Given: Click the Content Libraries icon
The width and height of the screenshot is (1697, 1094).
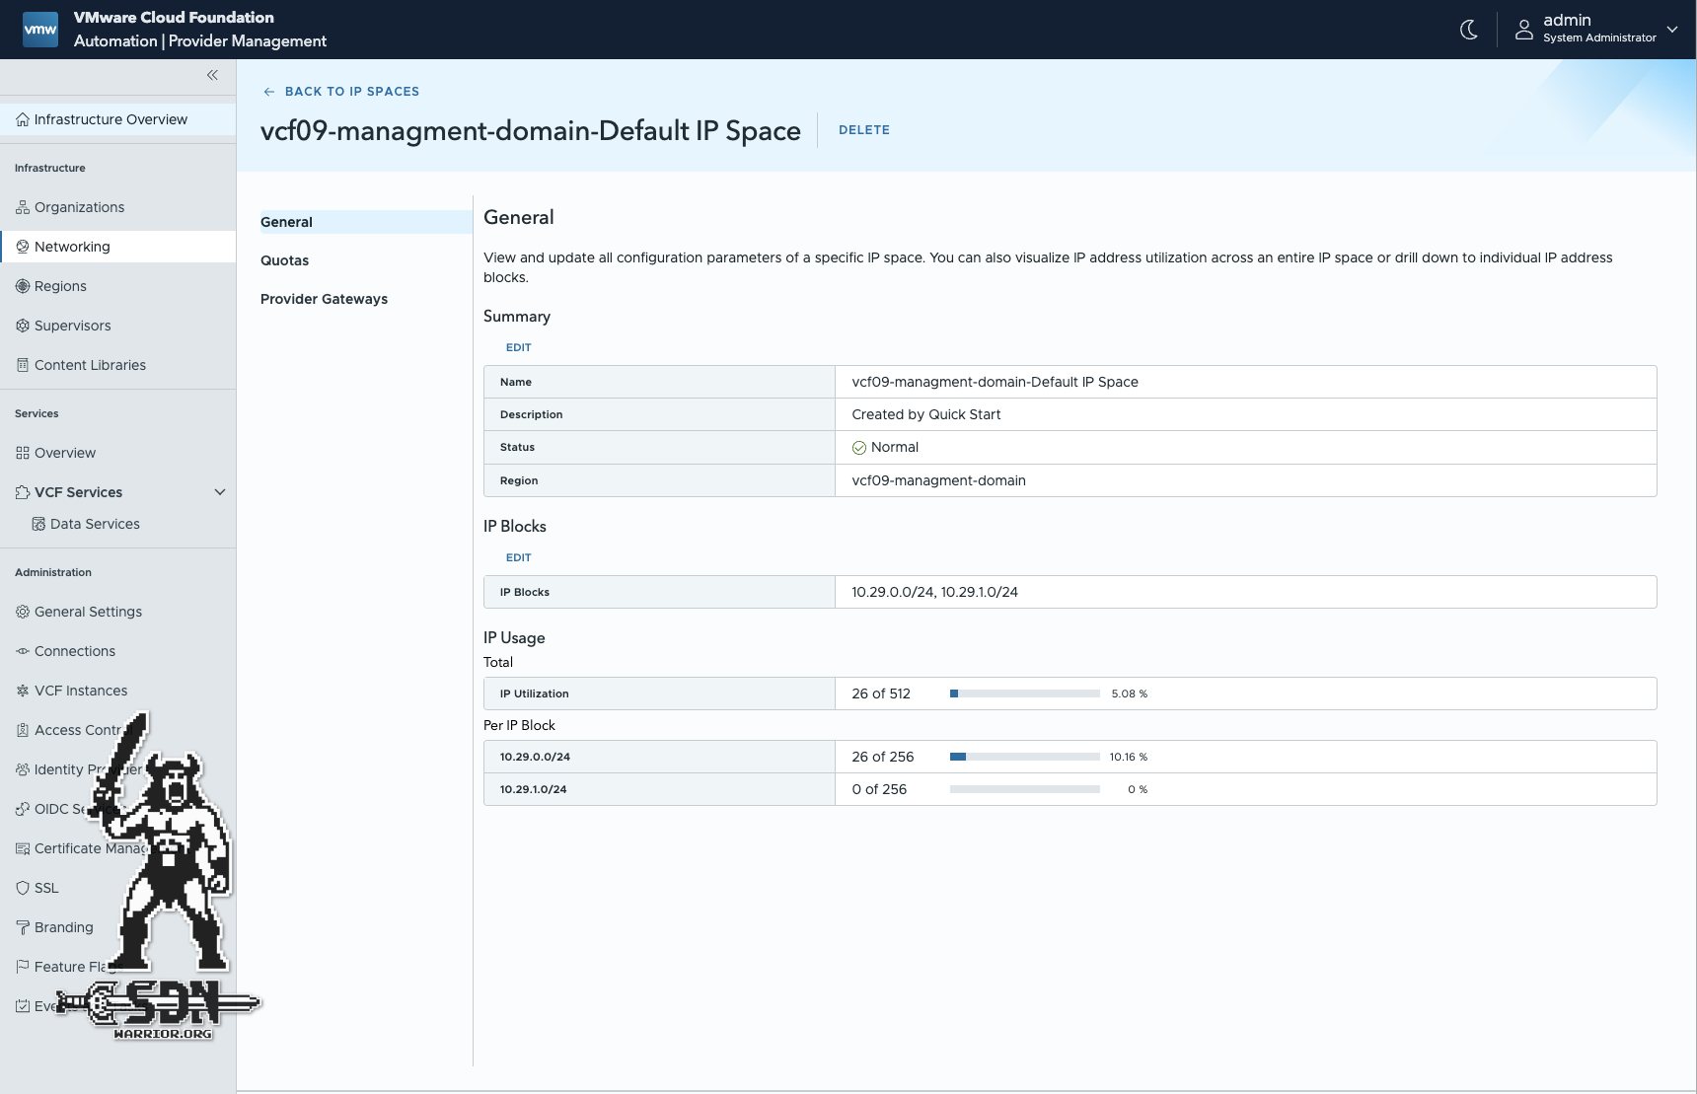Looking at the screenshot, I should click(23, 365).
